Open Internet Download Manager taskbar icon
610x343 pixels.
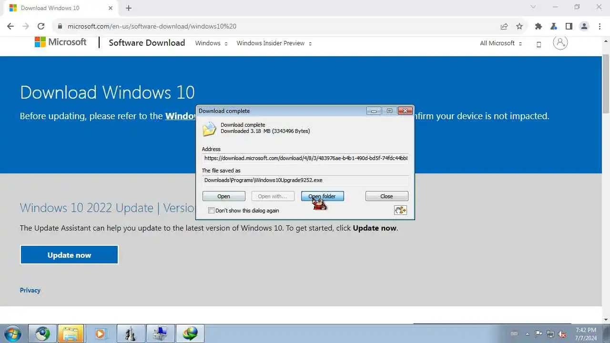point(190,333)
